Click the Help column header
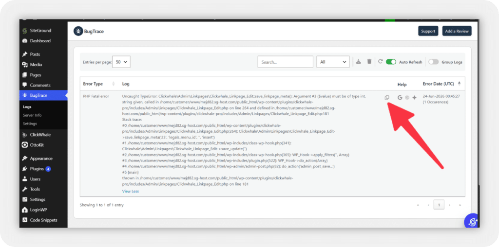This screenshot has height=247, width=499. pos(402,85)
